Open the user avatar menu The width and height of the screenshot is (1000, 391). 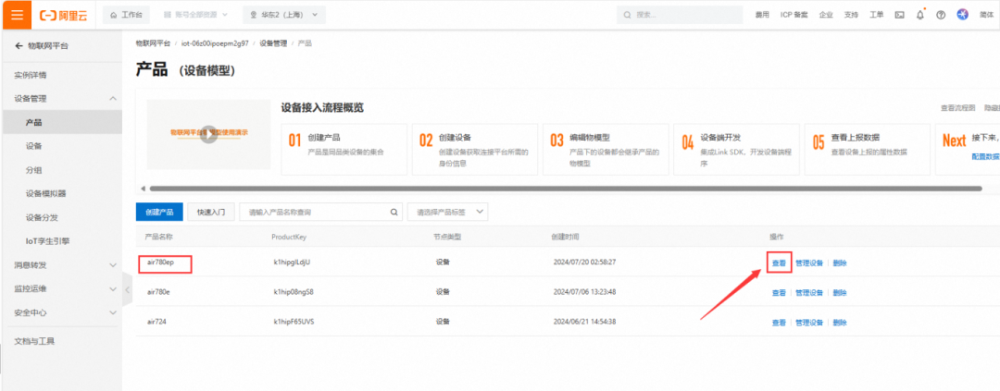pos(962,15)
